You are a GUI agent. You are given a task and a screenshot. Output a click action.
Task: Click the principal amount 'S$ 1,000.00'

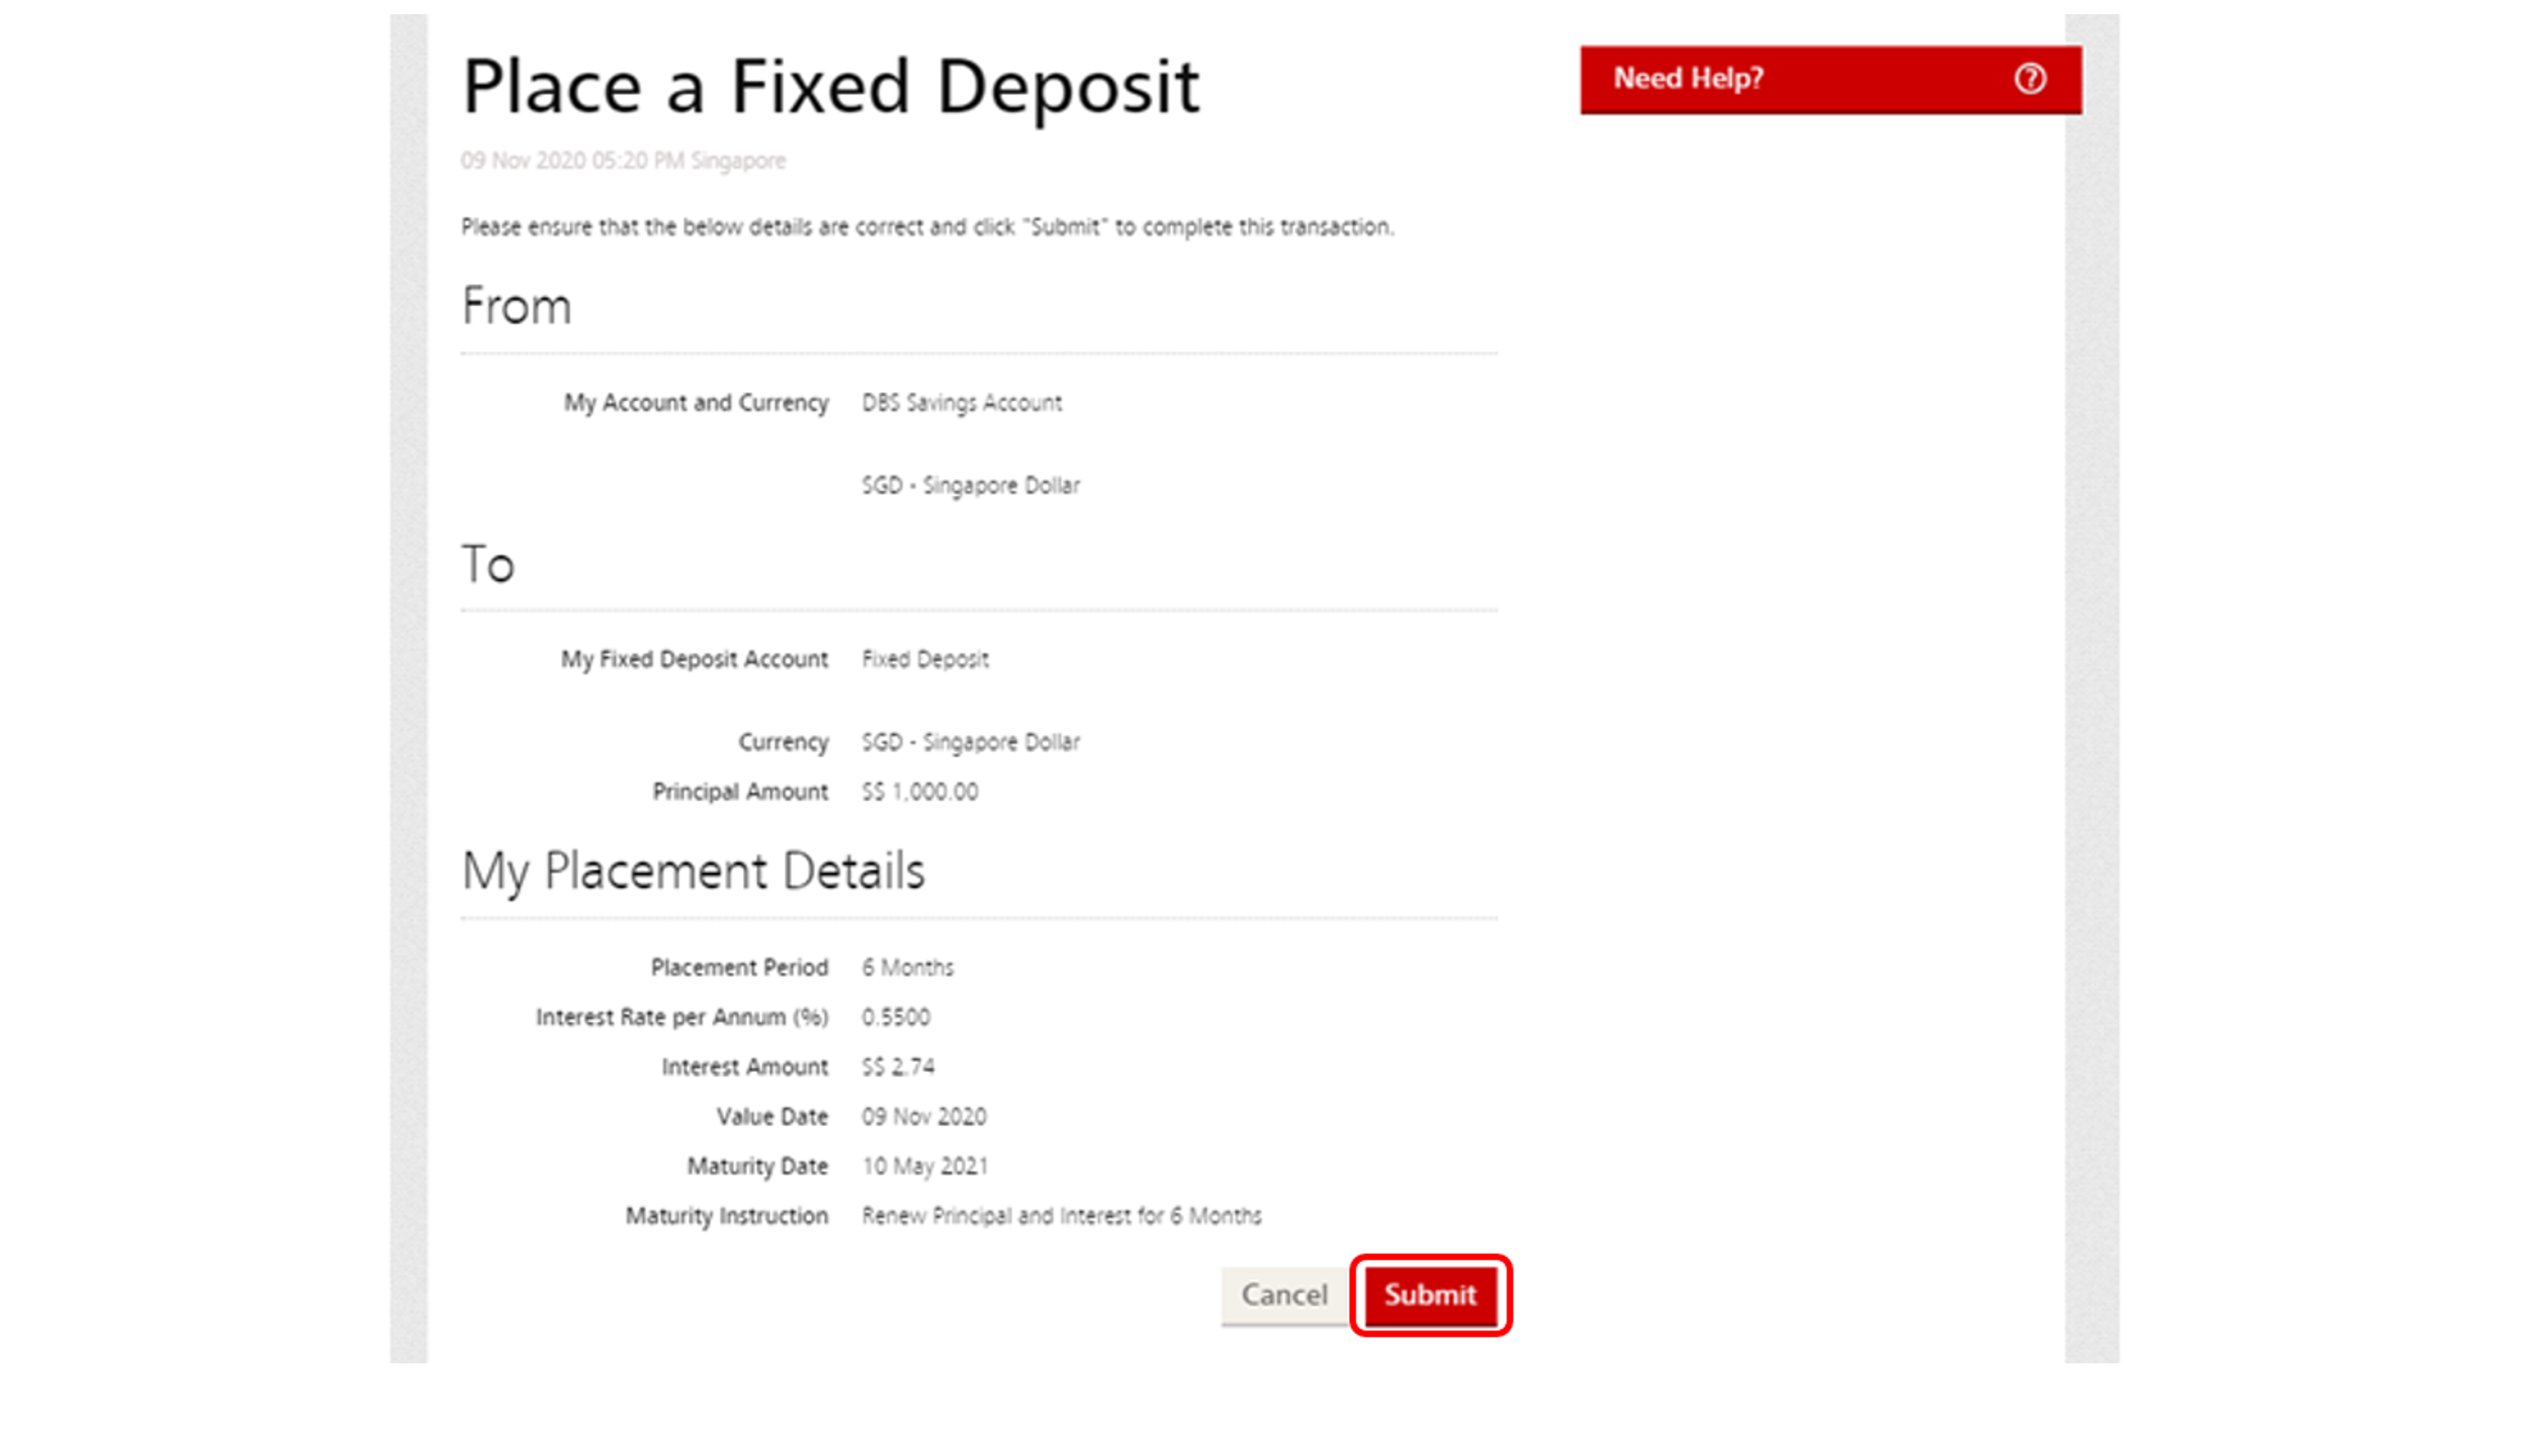click(x=920, y=792)
